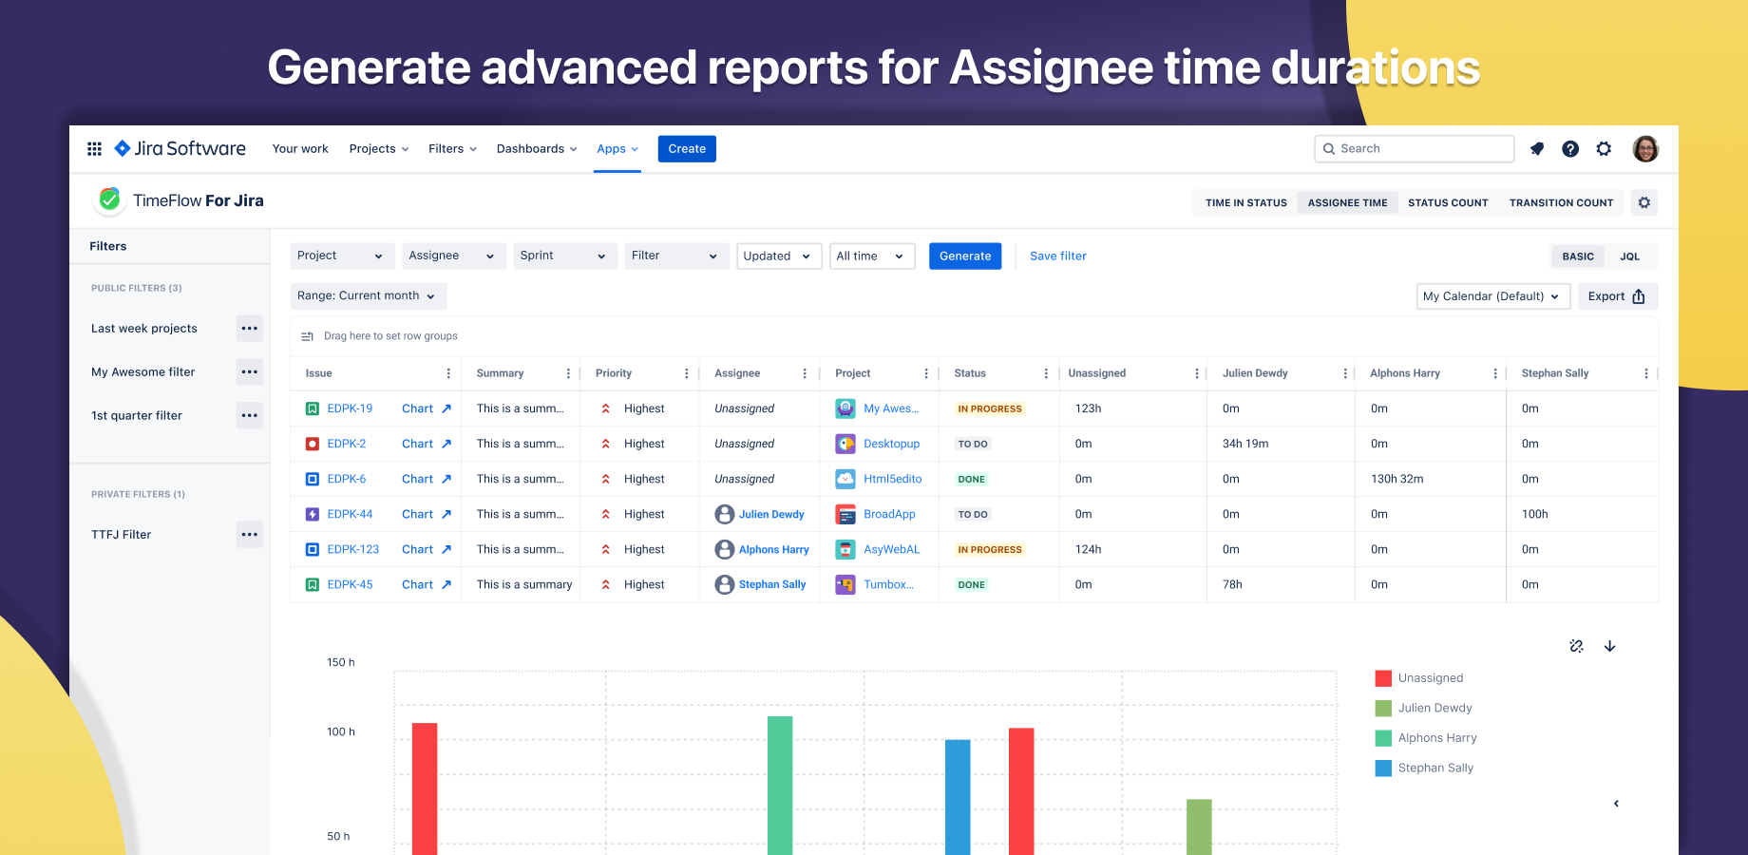The width and height of the screenshot is (1748, 855).
Task: Open Your work menu item
Action: 300,149
